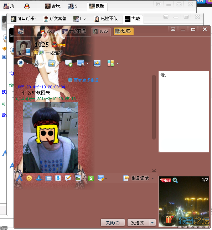Expand the 消息记录 dropdown arrow

pos(153,178)
